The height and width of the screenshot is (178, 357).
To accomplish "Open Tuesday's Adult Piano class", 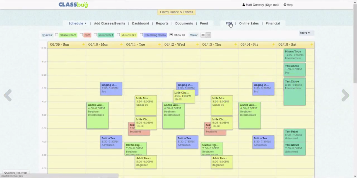I will tap(146, 162).
